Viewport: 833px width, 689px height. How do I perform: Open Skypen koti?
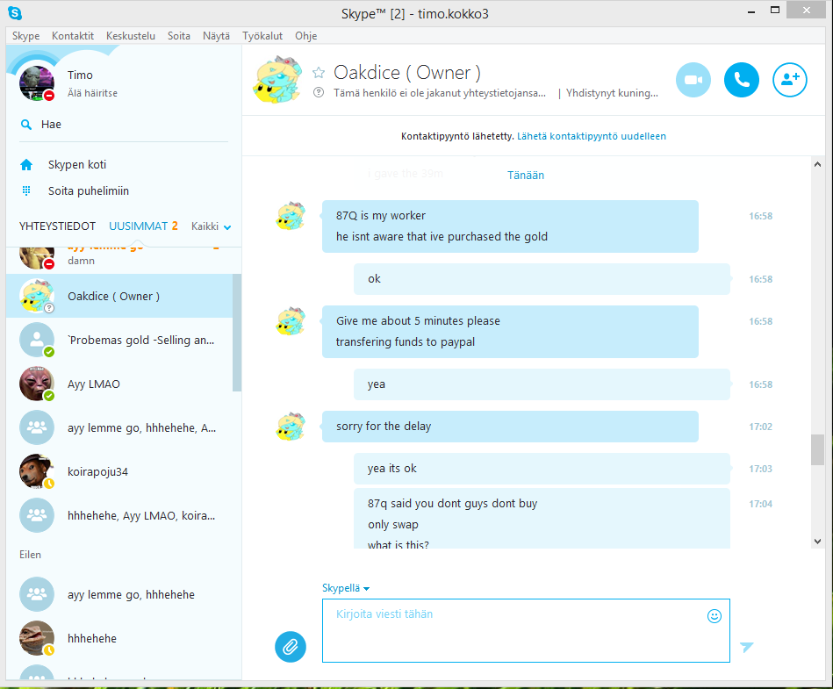77,165
